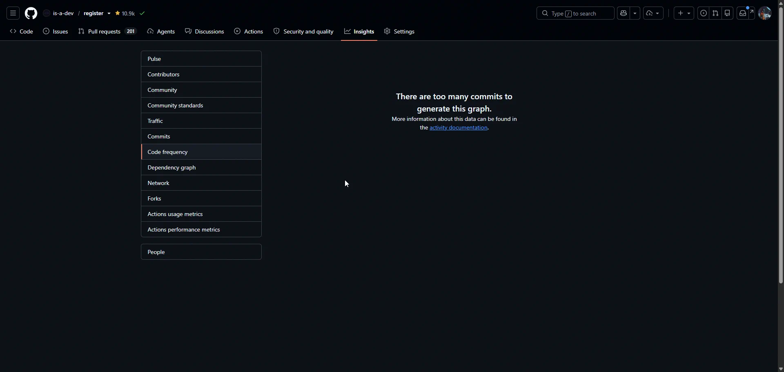Open Copilot chat icon in header
The image size is (784, 372).
pos(624,13)
